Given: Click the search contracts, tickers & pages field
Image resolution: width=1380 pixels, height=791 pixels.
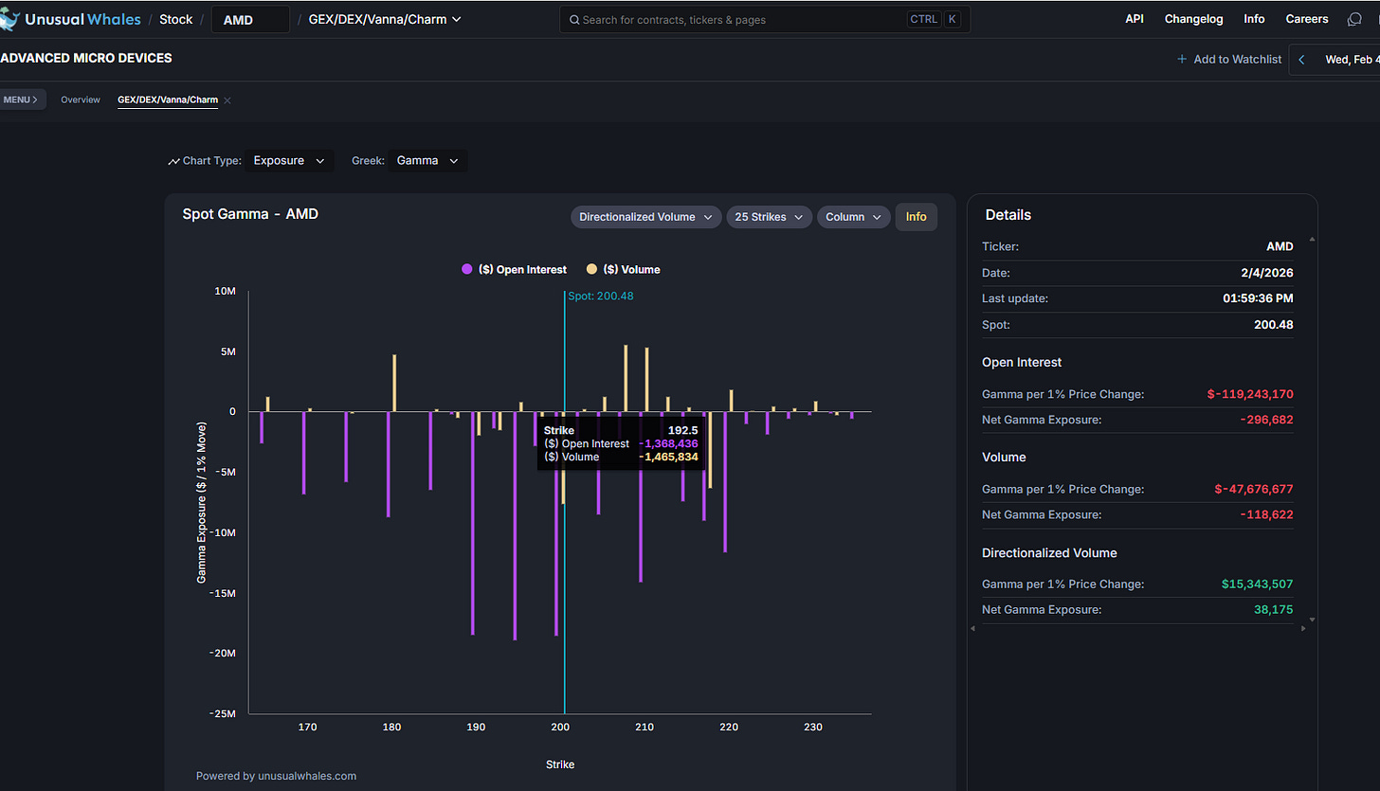Looking at the screenshot, I should point(765,19).
